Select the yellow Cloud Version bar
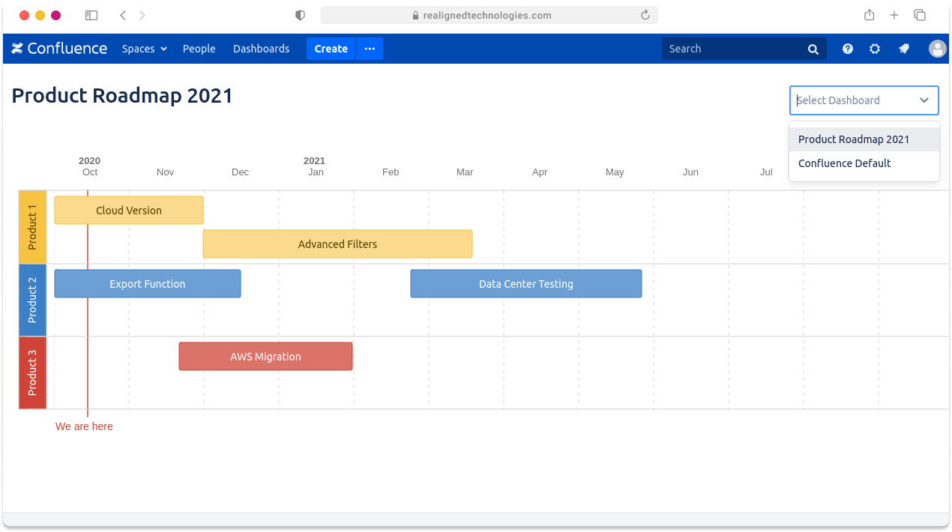Image resolution: width=952 pixels, height=532 pixels. pos(128,210)
